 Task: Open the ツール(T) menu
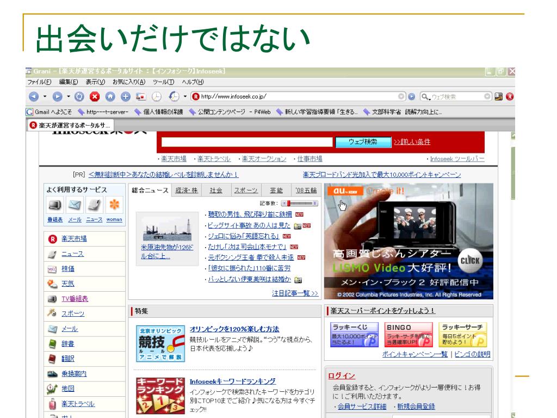pyautogui.click(x=163, y=82)
